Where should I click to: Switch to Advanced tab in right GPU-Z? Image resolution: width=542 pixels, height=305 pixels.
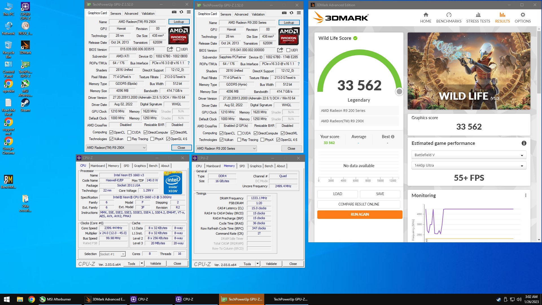tap(241, 14)
